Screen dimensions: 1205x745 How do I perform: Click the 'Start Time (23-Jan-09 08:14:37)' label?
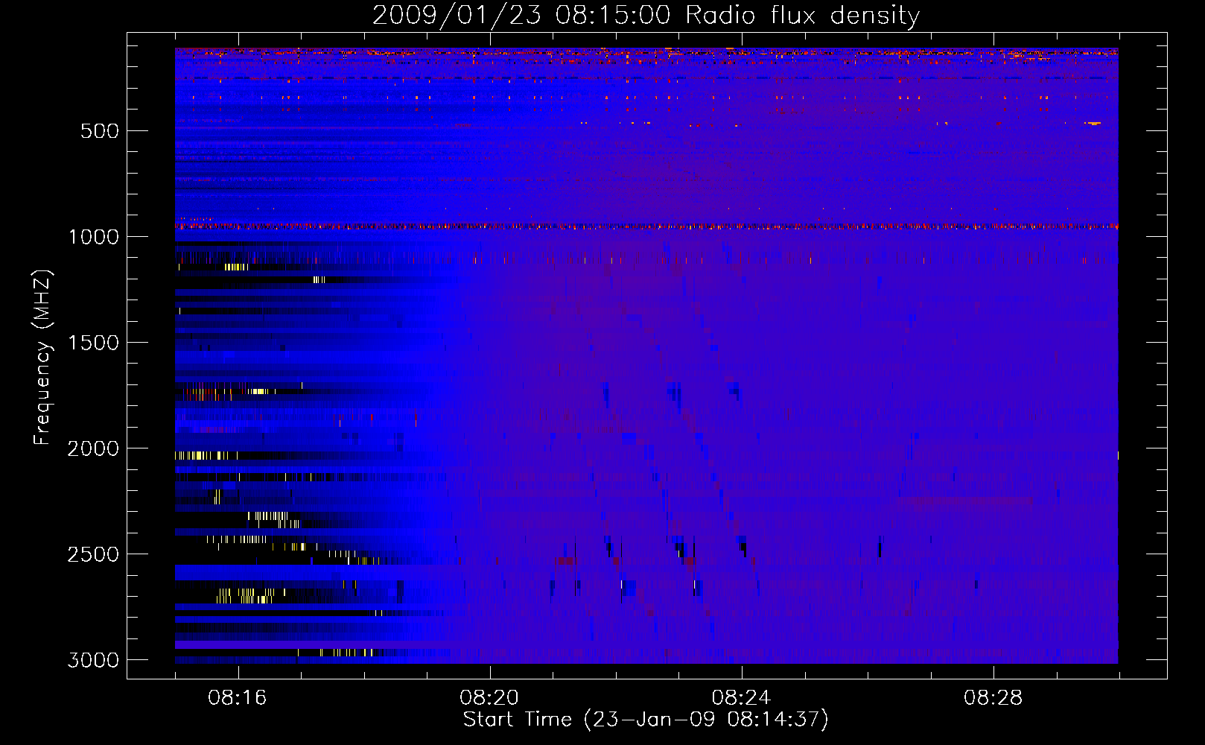tap(646, 720)
